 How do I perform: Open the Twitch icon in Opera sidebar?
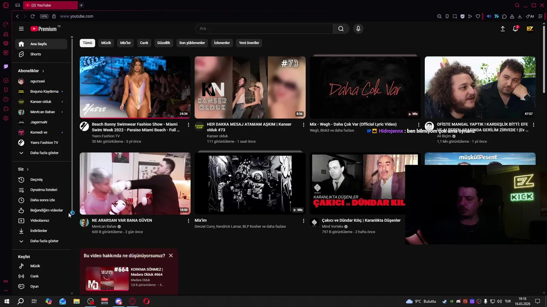pos(6,67)
